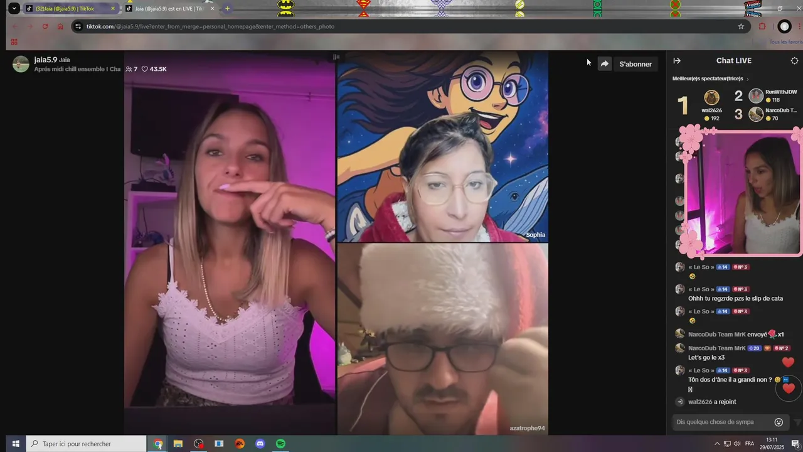The width and height of the screenshot is (803, 452).
Task: Open Chrome from the taskbar
Action: tap(158, 444)
